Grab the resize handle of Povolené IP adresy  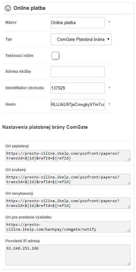coord(129,264)
